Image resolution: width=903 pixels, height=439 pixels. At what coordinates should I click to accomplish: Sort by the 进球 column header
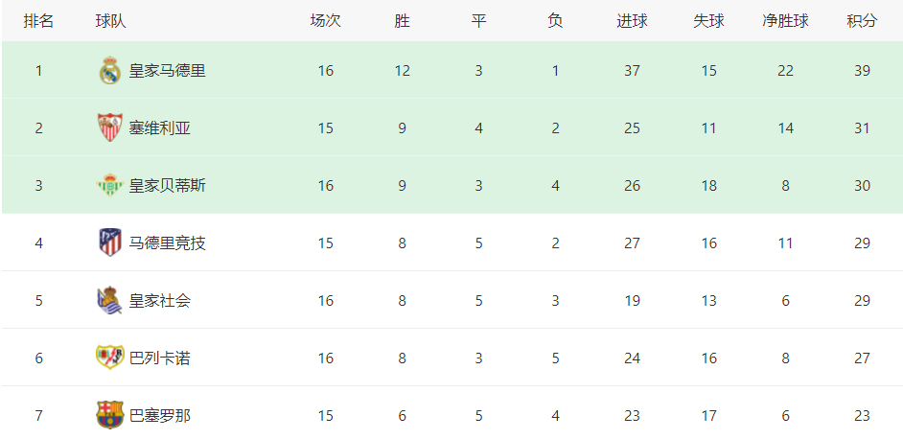[632, 21]
